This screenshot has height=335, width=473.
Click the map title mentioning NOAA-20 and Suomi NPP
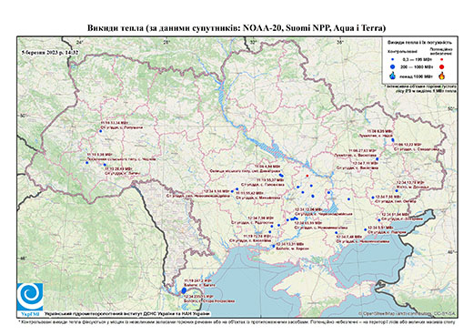pyautogui.click(x=236, y=28)
